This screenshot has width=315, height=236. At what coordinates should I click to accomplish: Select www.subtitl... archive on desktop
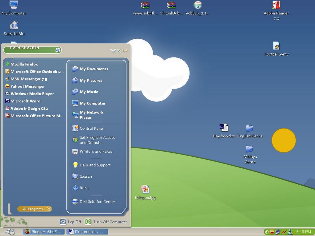click(x=145, y=8)
